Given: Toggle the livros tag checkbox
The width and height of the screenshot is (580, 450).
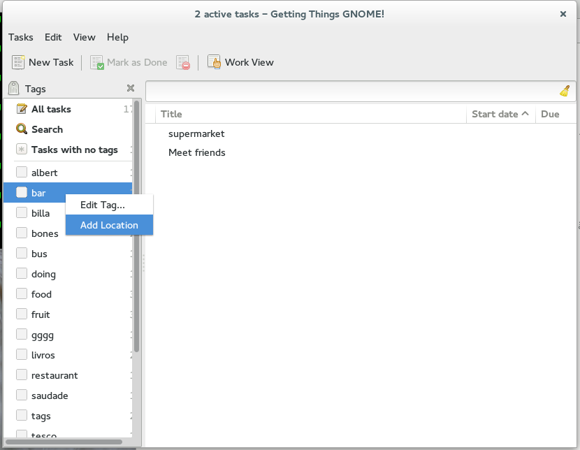Looking at the screenshot, I should [22, 354].
